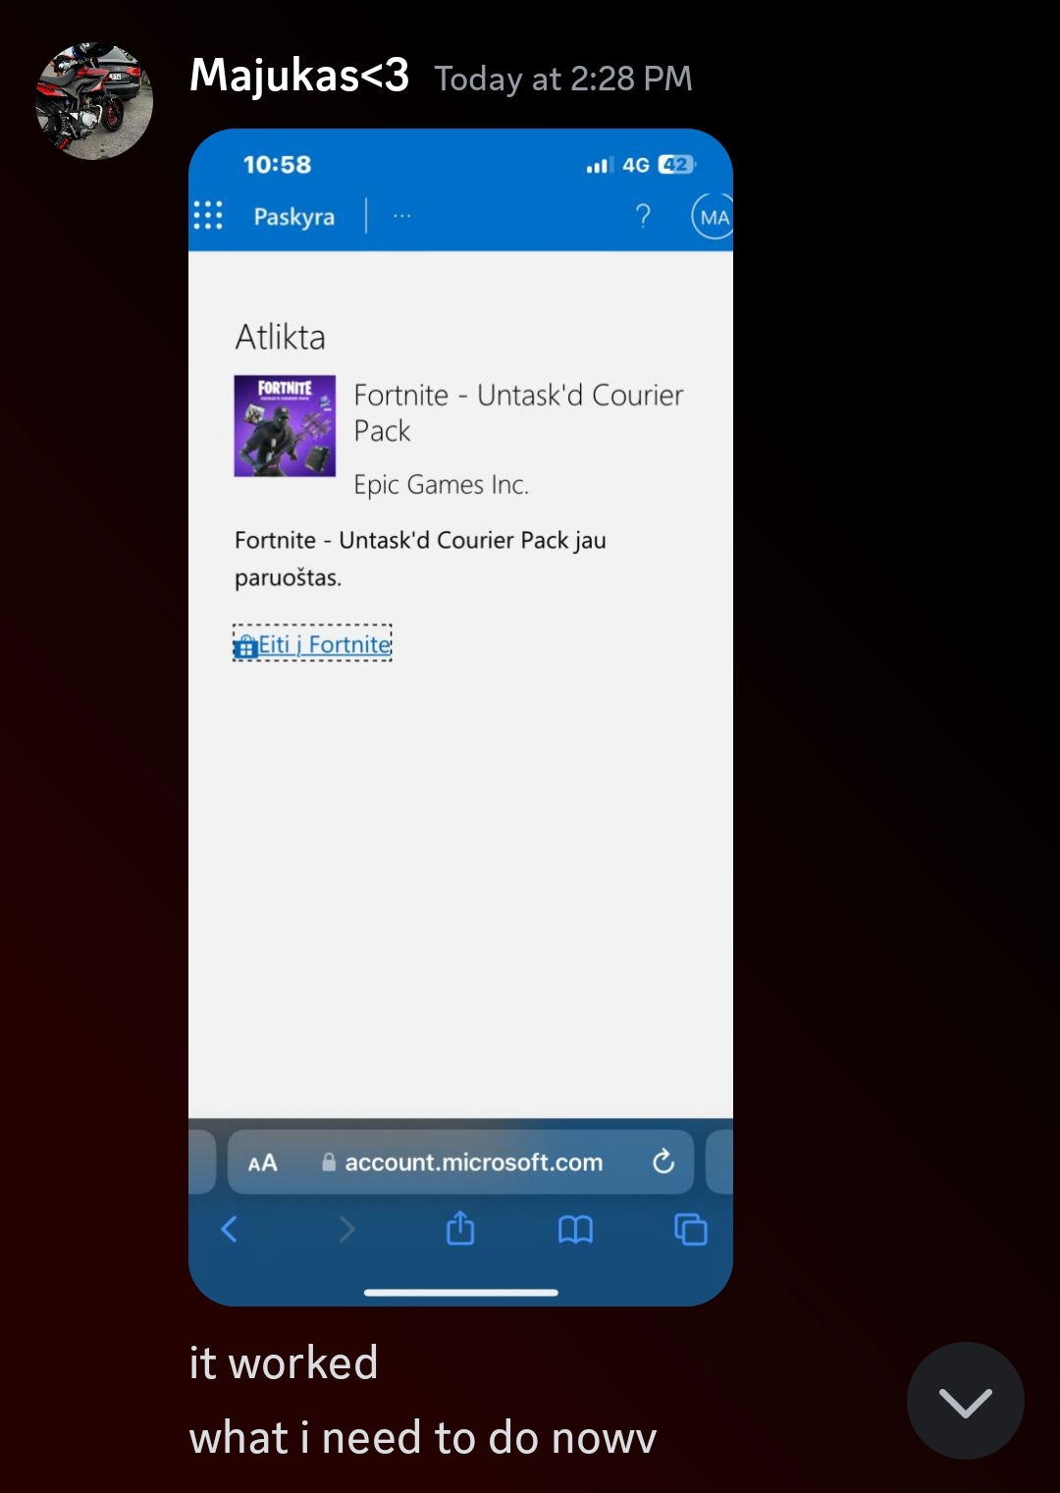The width and height of the screenshot is (1060, 1493).
Task: Tap the Safari home indicator bar
Action: pyautogui.click(x=461, y=1292)
